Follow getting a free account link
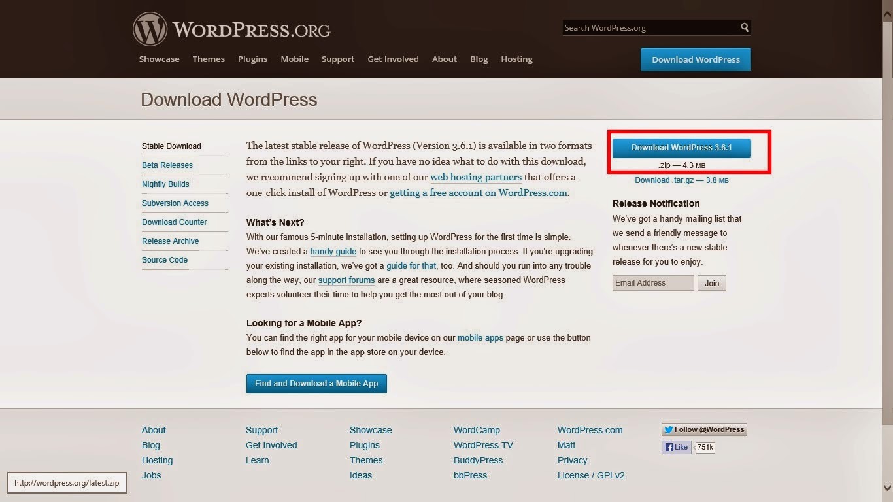 pyautogui.click(x=479, y=193)
